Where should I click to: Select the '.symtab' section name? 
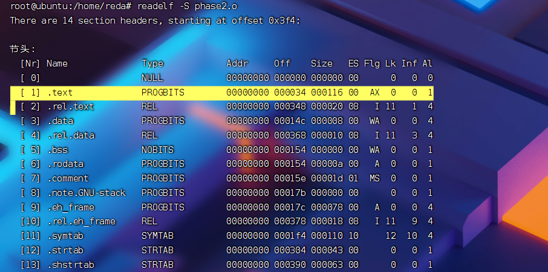click(x=65, y=236)
